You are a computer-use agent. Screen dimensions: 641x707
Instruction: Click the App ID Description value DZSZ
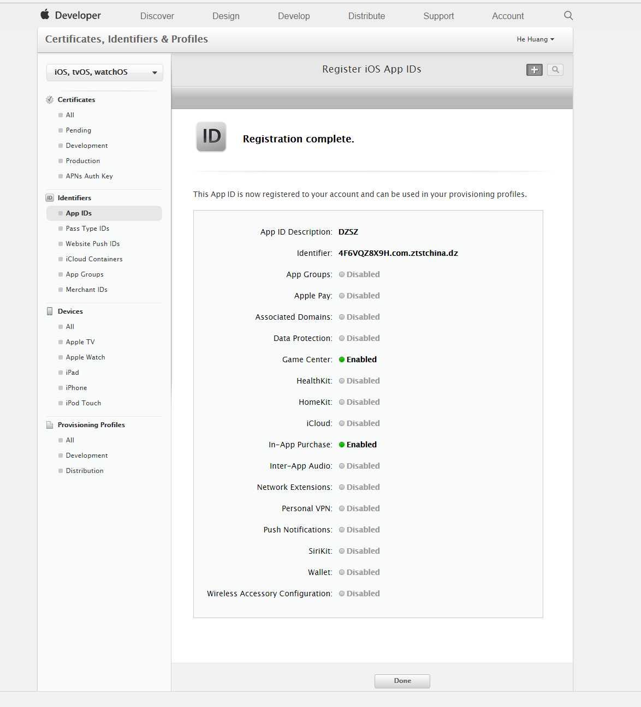[x=348, y=232]
